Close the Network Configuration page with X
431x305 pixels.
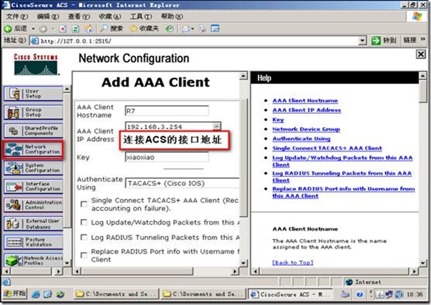pos(421,55)
